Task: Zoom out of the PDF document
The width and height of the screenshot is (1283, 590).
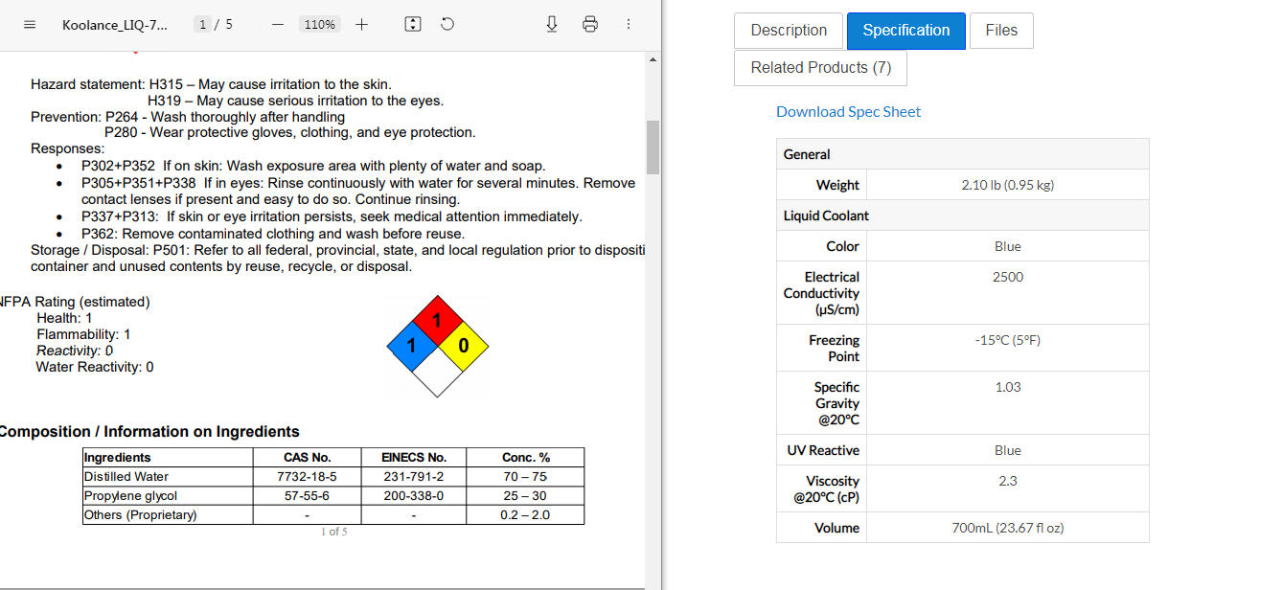Action: coord(278,25)
